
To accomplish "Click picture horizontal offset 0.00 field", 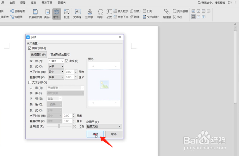I will 70,72.
